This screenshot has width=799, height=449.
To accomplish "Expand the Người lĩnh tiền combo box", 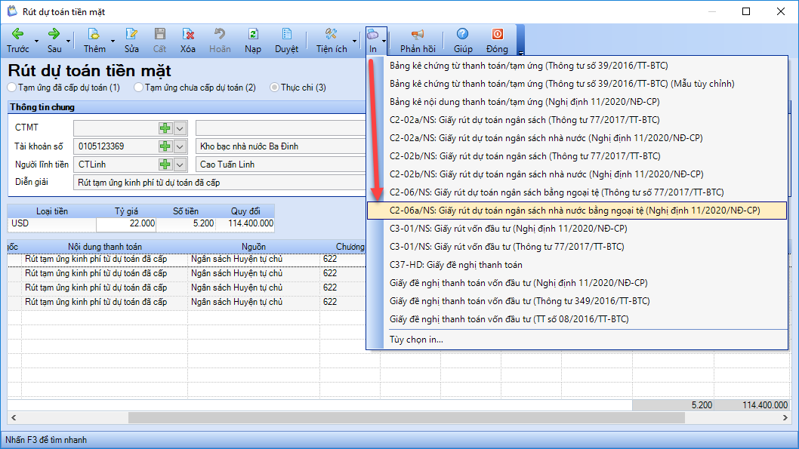I will pyautogui.click(x=180, y=165).
